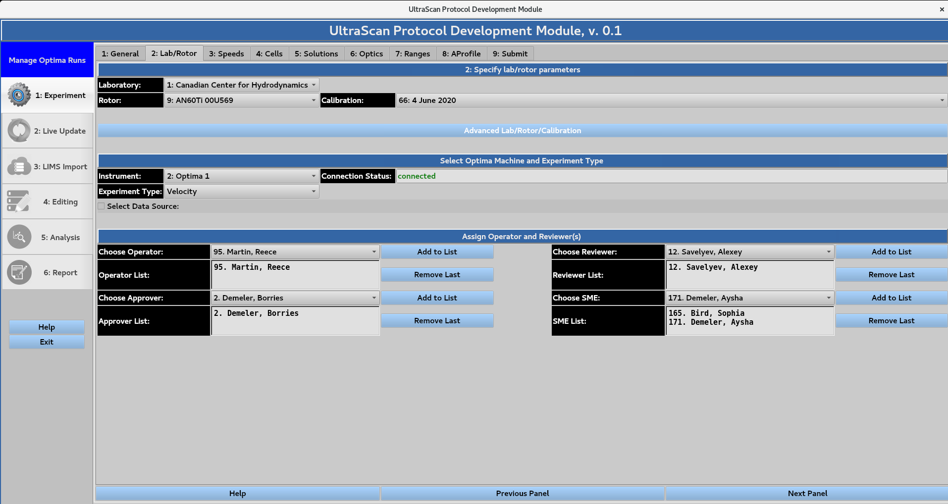This screenshot has width=948, height=504.
Task: Switch to the 5: Solutions tab
Action: pyautogui.click(x=316, y=53)
